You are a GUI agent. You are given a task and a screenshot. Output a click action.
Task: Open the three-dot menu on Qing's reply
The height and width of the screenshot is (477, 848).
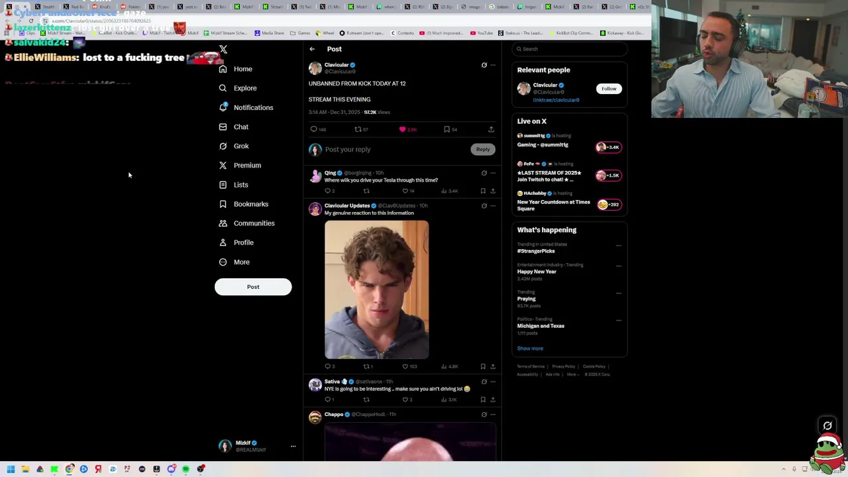(x=493, y=173)
